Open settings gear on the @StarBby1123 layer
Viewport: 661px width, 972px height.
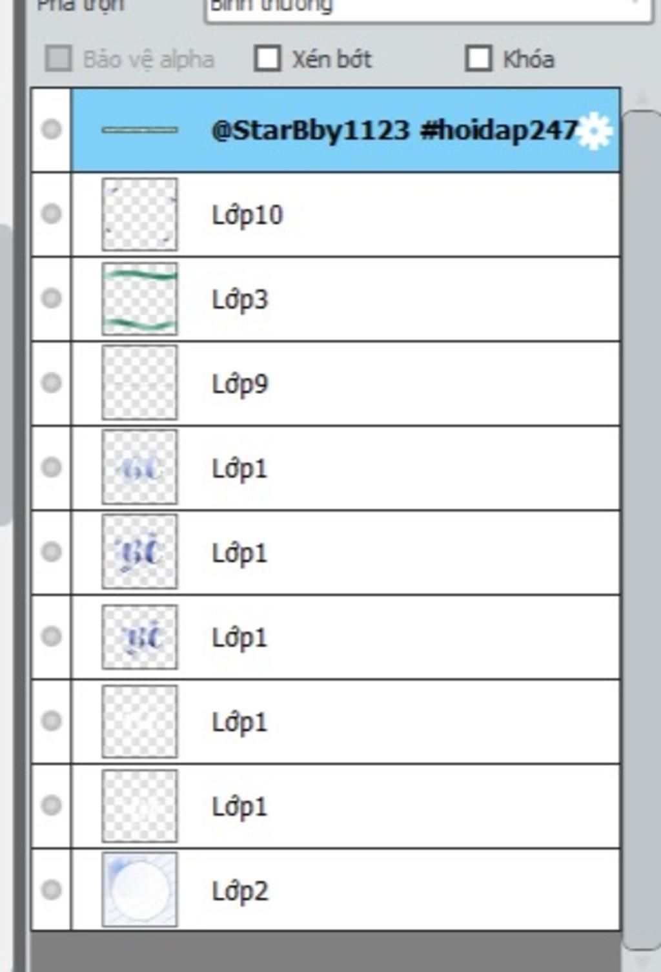(x=594, y=131)
